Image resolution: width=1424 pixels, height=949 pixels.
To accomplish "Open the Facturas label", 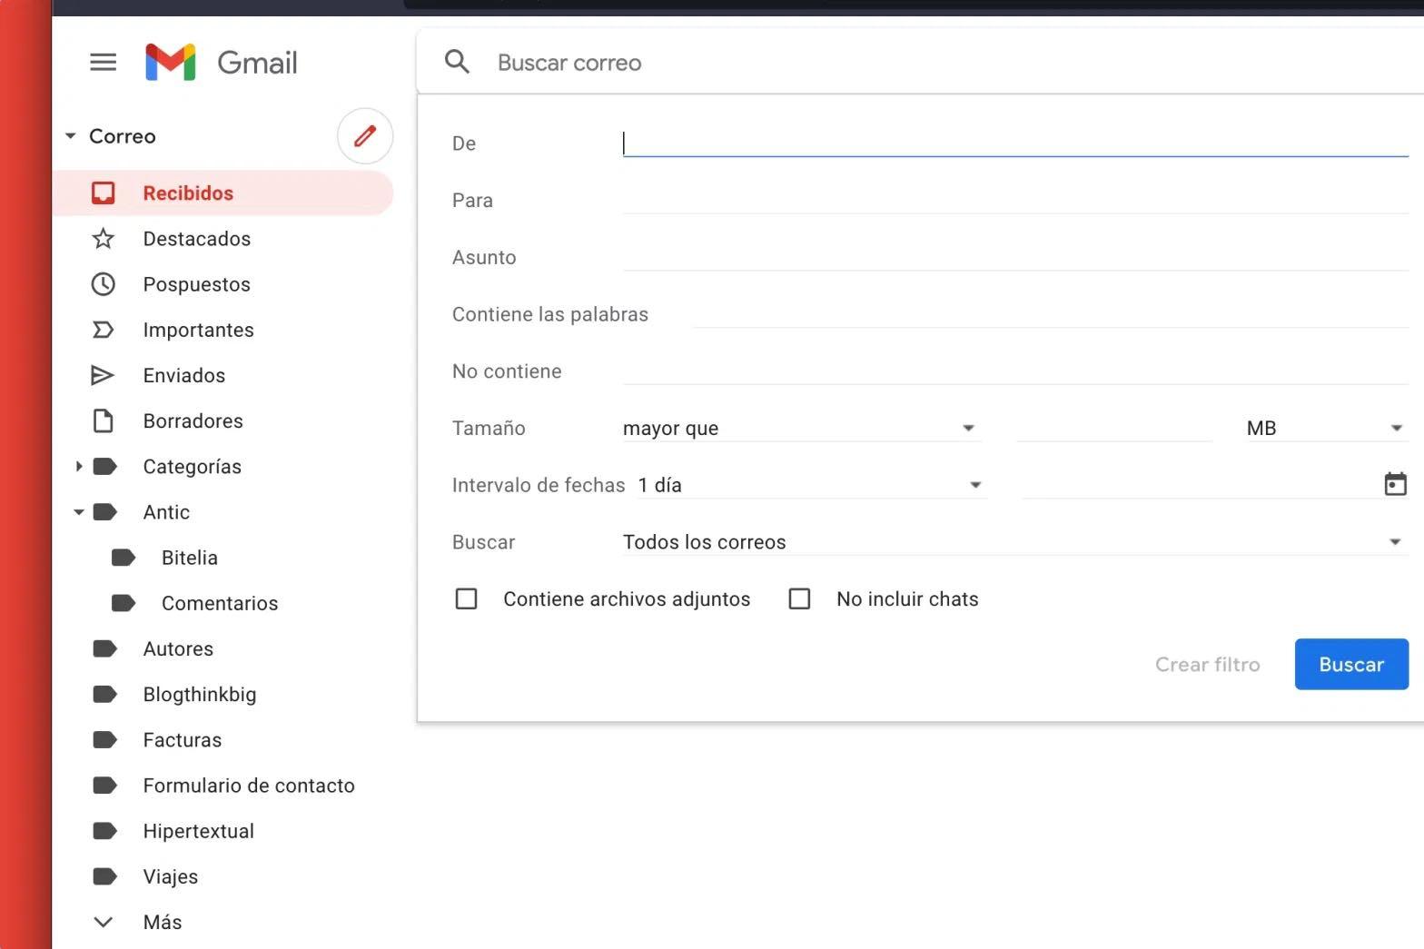I will tap(182, 739).
